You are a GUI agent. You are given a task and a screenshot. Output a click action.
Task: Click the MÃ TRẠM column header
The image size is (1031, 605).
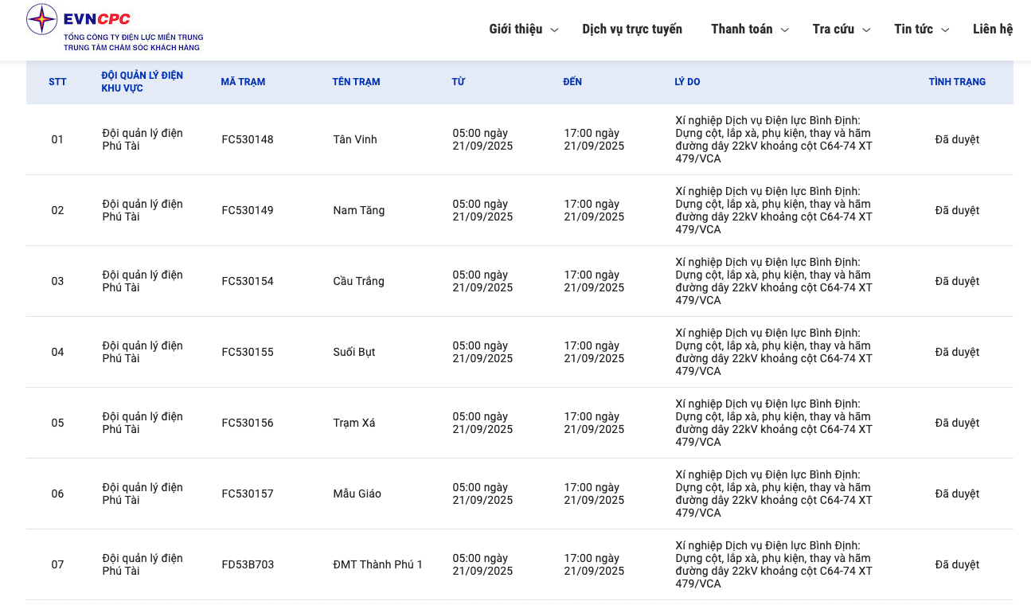pyautogui.click(x=243, y=82)
